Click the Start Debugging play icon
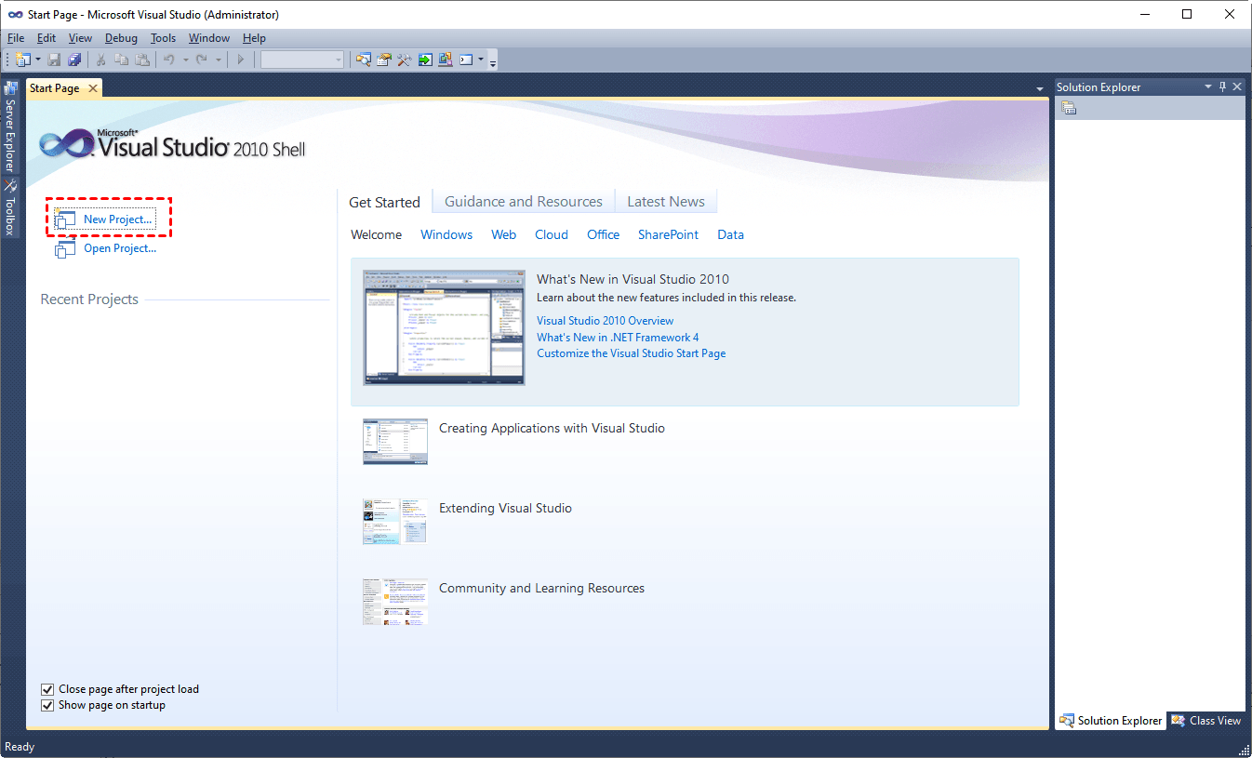This screenshot has height=758, width=1252. click(x=240, y=60)
